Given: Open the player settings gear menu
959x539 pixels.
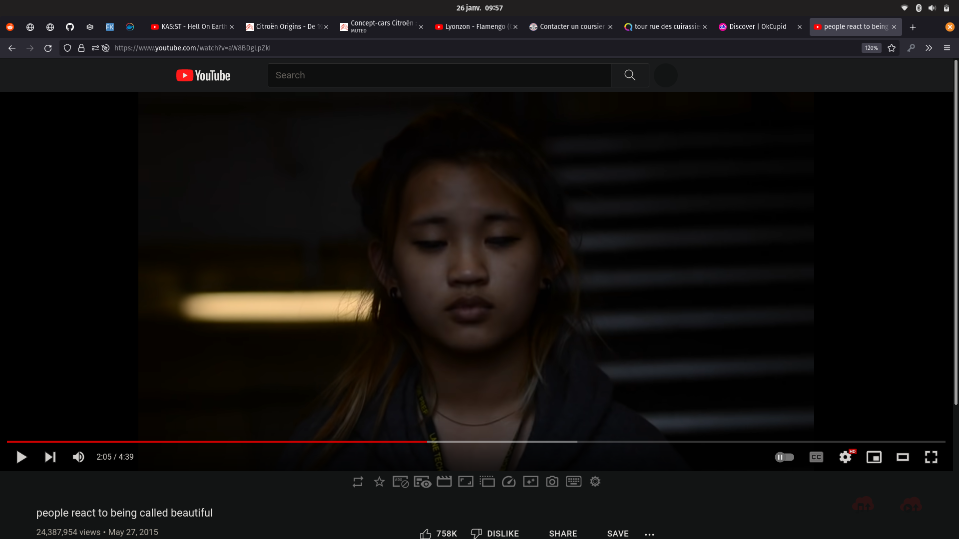Looking at the screenshot, I should (845, 457).
